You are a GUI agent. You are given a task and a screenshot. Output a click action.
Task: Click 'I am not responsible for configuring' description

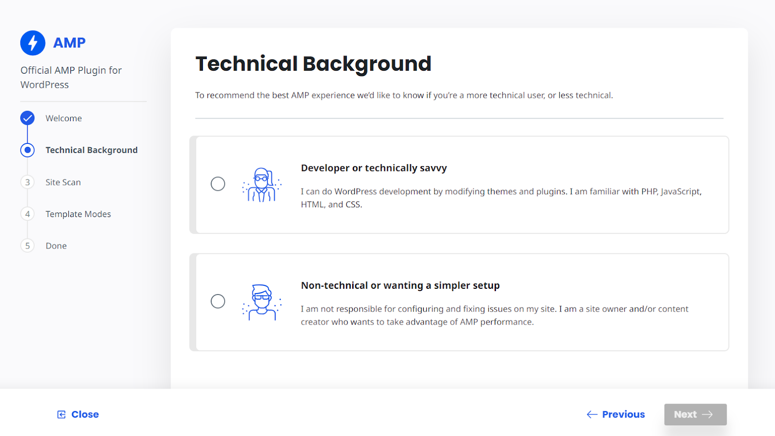click(x=494, y=315)
